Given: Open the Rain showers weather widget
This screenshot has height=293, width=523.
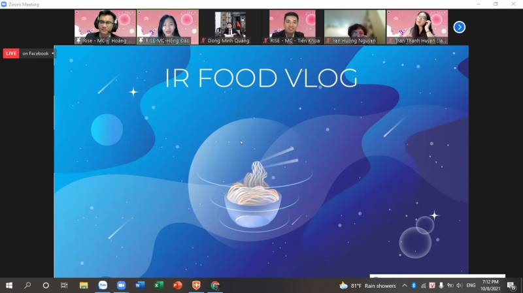Looking at the screenshot, I should (368, 285).
